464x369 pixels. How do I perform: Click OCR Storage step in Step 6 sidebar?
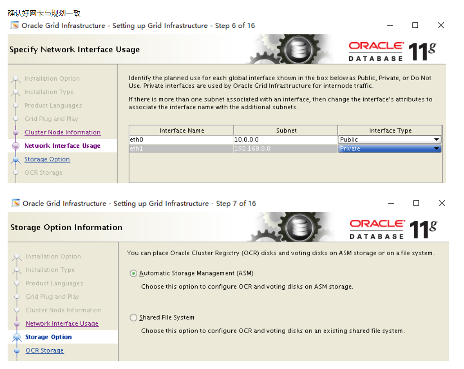pyautogui.click(x=43, y=173)
